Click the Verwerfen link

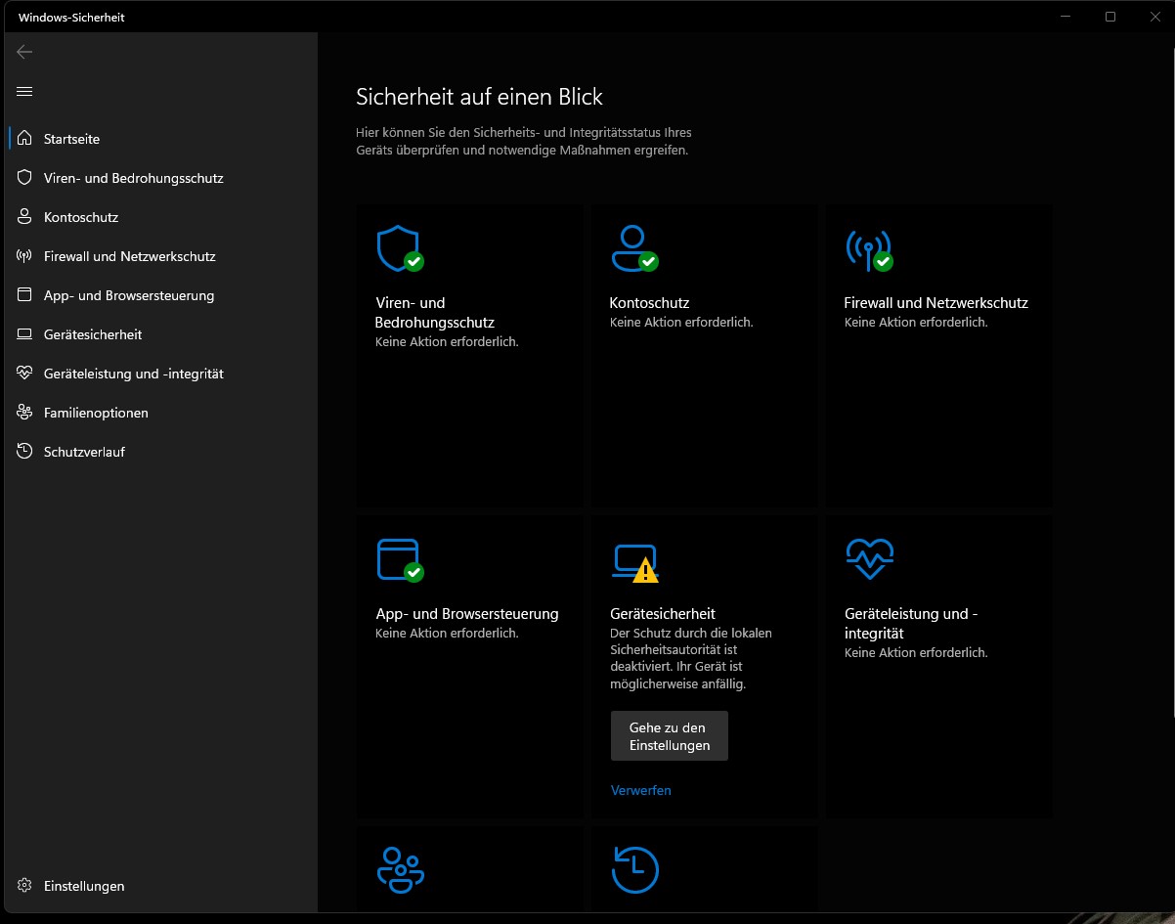click(641, 790)
